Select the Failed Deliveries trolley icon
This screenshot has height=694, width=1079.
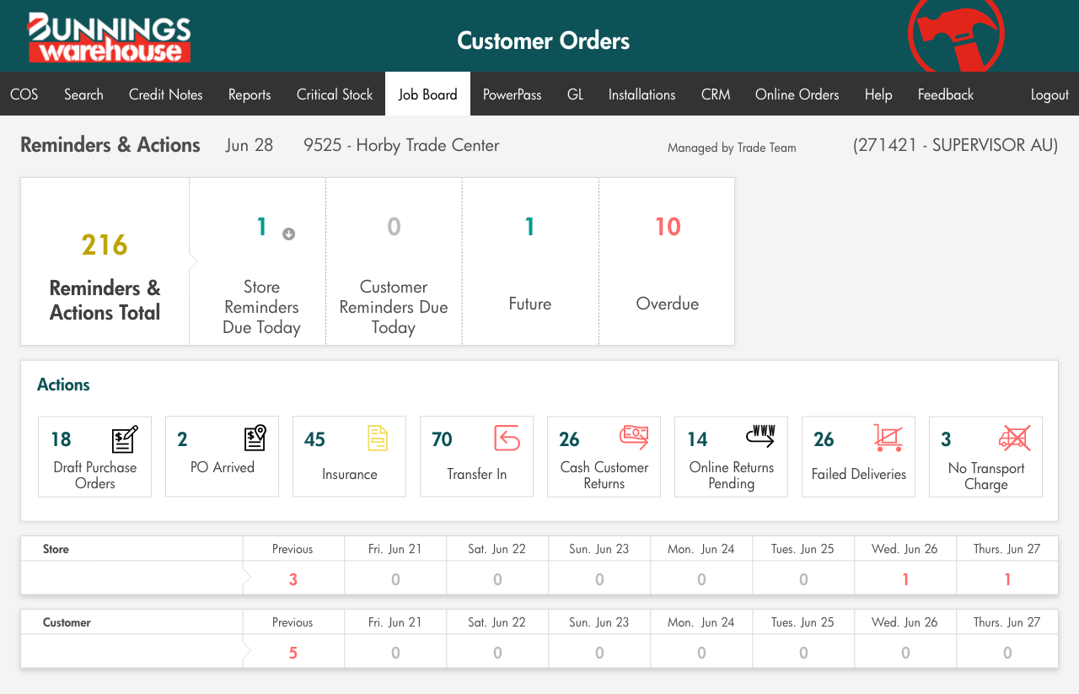pyautogui.click(x=888, y=438)
